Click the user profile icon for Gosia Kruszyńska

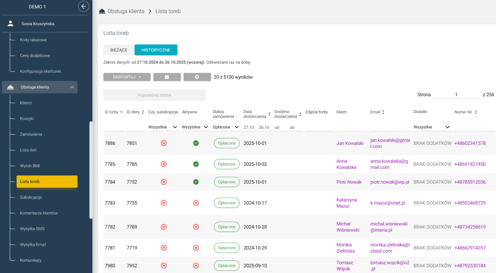pos(11,24)
